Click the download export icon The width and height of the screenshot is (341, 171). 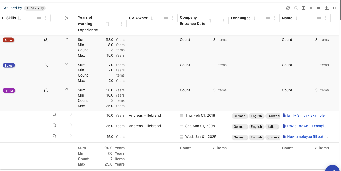[326, 8]
